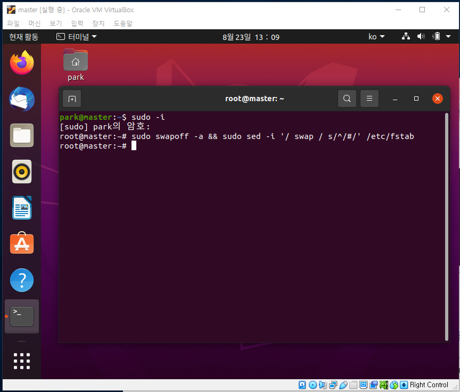Click the volume icon in top bar
The height and width of the screenshot is (392, 460).
(421, 37)
